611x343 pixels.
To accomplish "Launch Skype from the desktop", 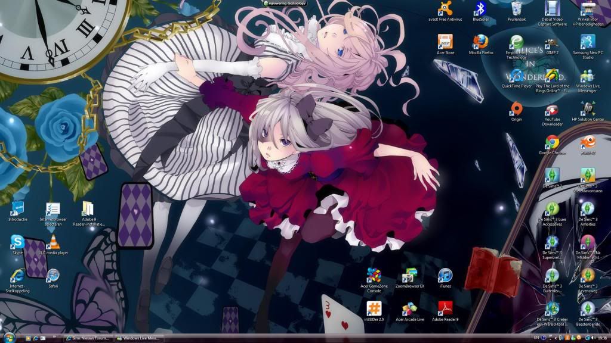I will [17, 245].
